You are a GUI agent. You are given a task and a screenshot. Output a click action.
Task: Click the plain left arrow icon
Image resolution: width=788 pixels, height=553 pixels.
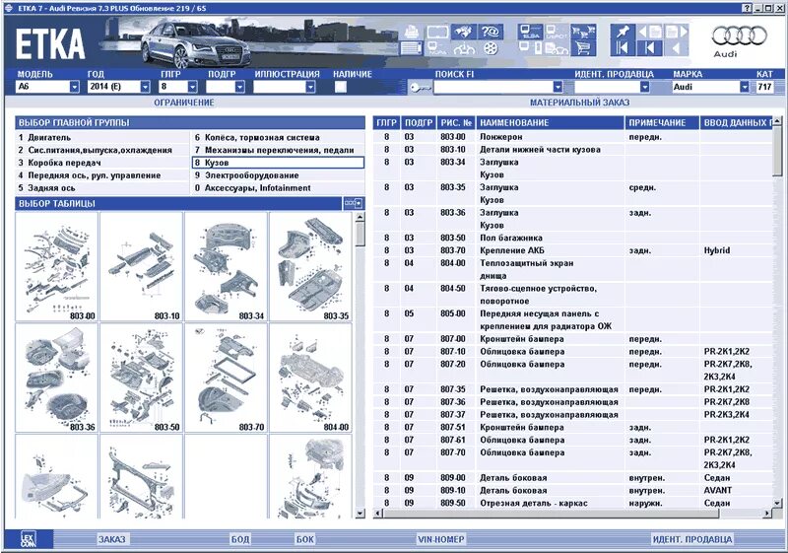pyautogui.click(x=676, y=48)
